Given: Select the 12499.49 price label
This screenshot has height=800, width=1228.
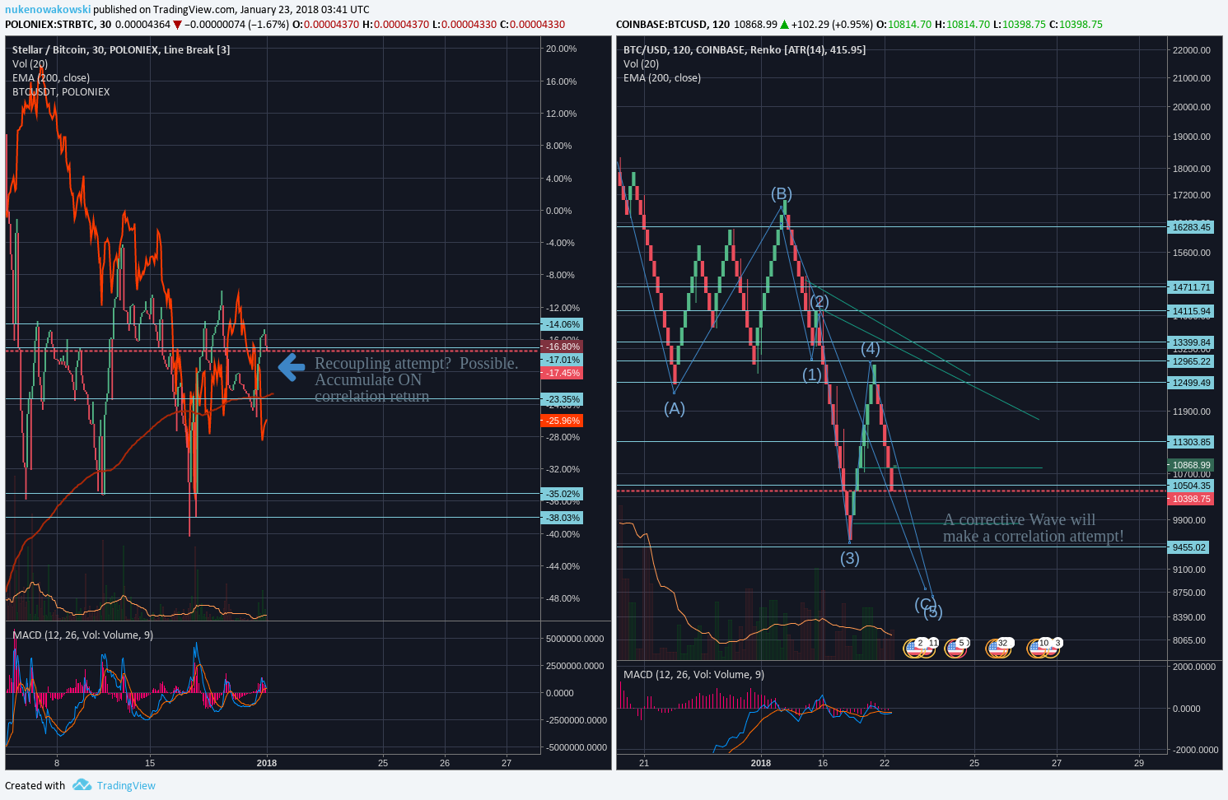Looking at the screenshot, I should coord(1191,383).
